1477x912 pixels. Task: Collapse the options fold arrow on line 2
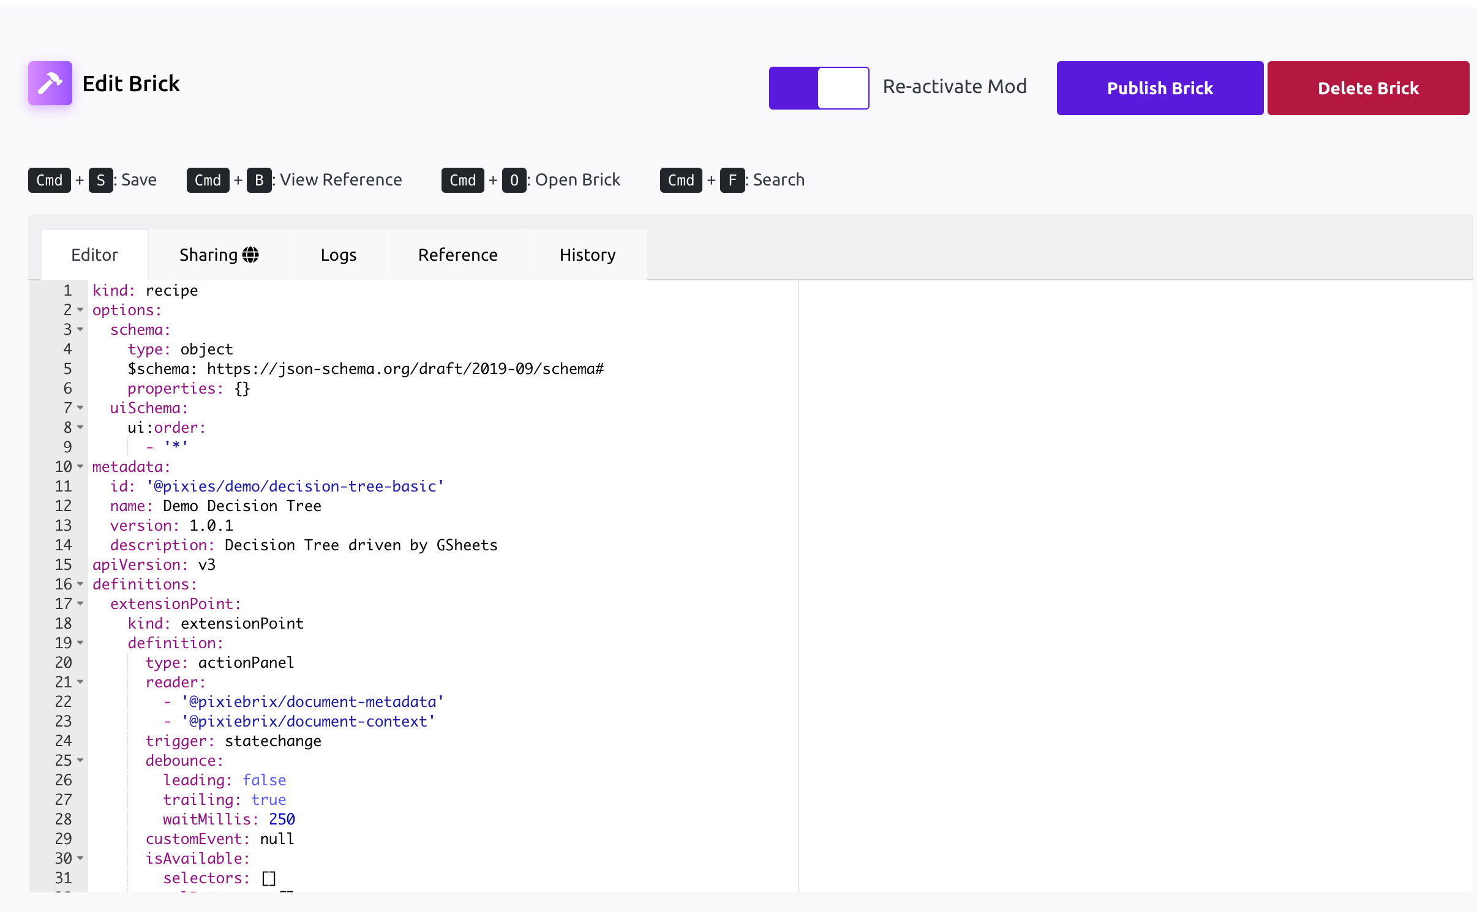[80, 310]
